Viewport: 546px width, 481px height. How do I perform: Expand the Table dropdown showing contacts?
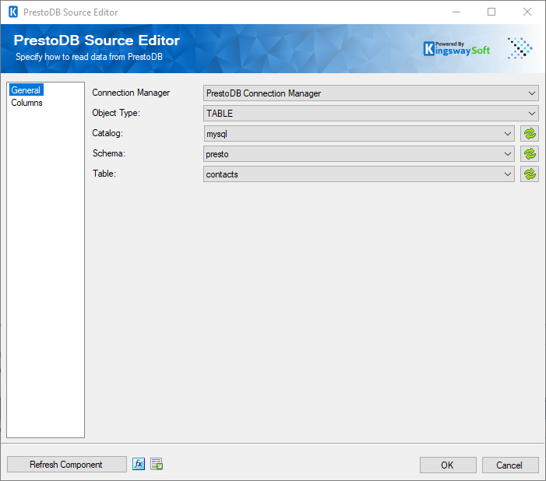tap(359, 174)
